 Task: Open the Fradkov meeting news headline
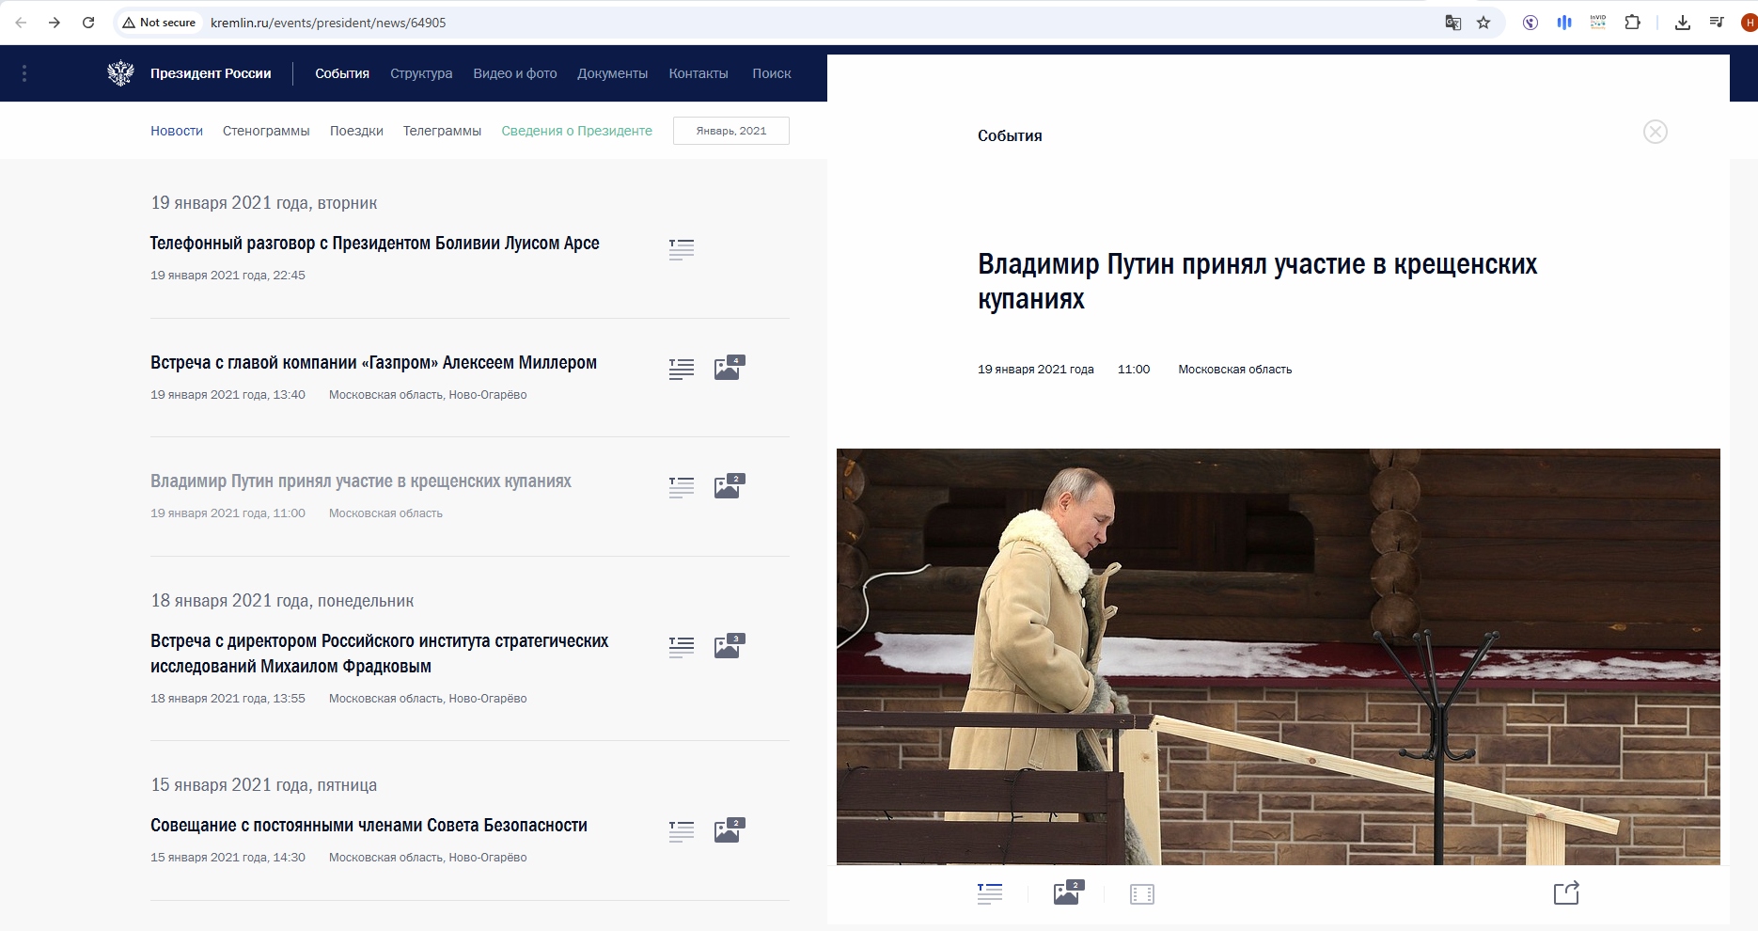(x=379, y=654)
